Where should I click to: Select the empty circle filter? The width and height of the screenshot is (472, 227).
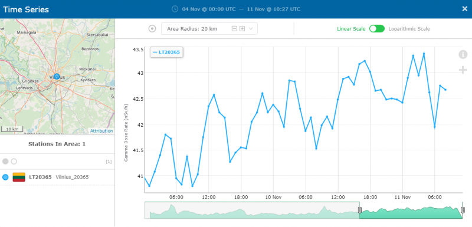coord(14,162)
